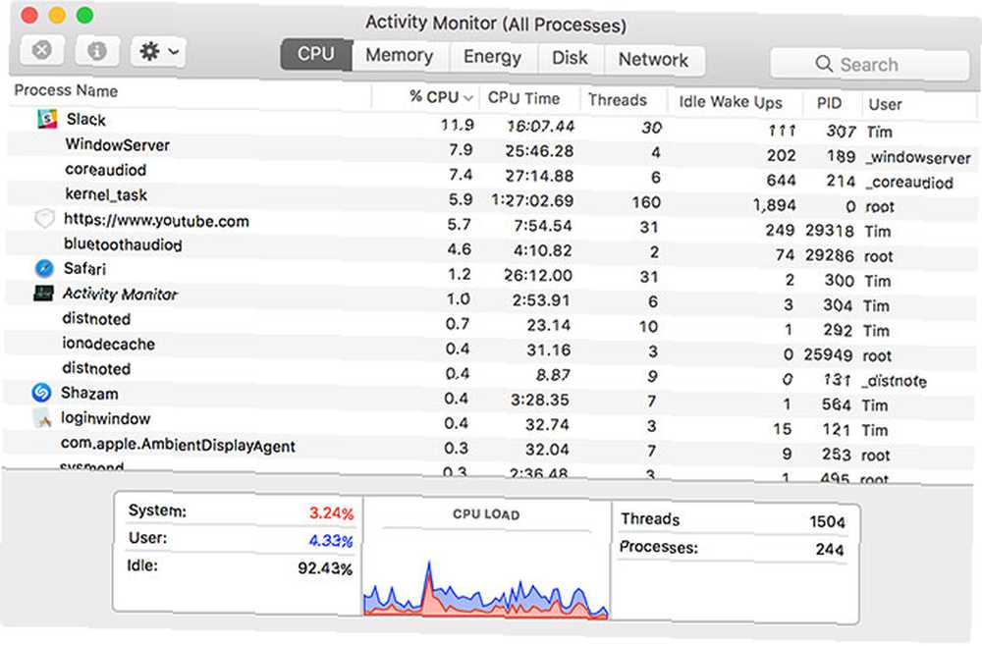Focus the Search field
This screenshot has width=982, height=646.
[x=869, y=64]
